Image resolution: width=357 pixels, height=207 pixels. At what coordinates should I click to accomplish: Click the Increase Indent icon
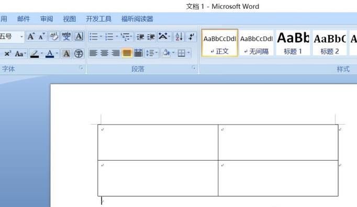(151, 36)
